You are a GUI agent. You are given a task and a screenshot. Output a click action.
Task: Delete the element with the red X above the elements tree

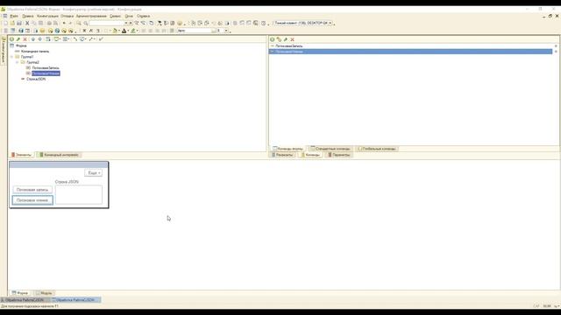point(25,39)
